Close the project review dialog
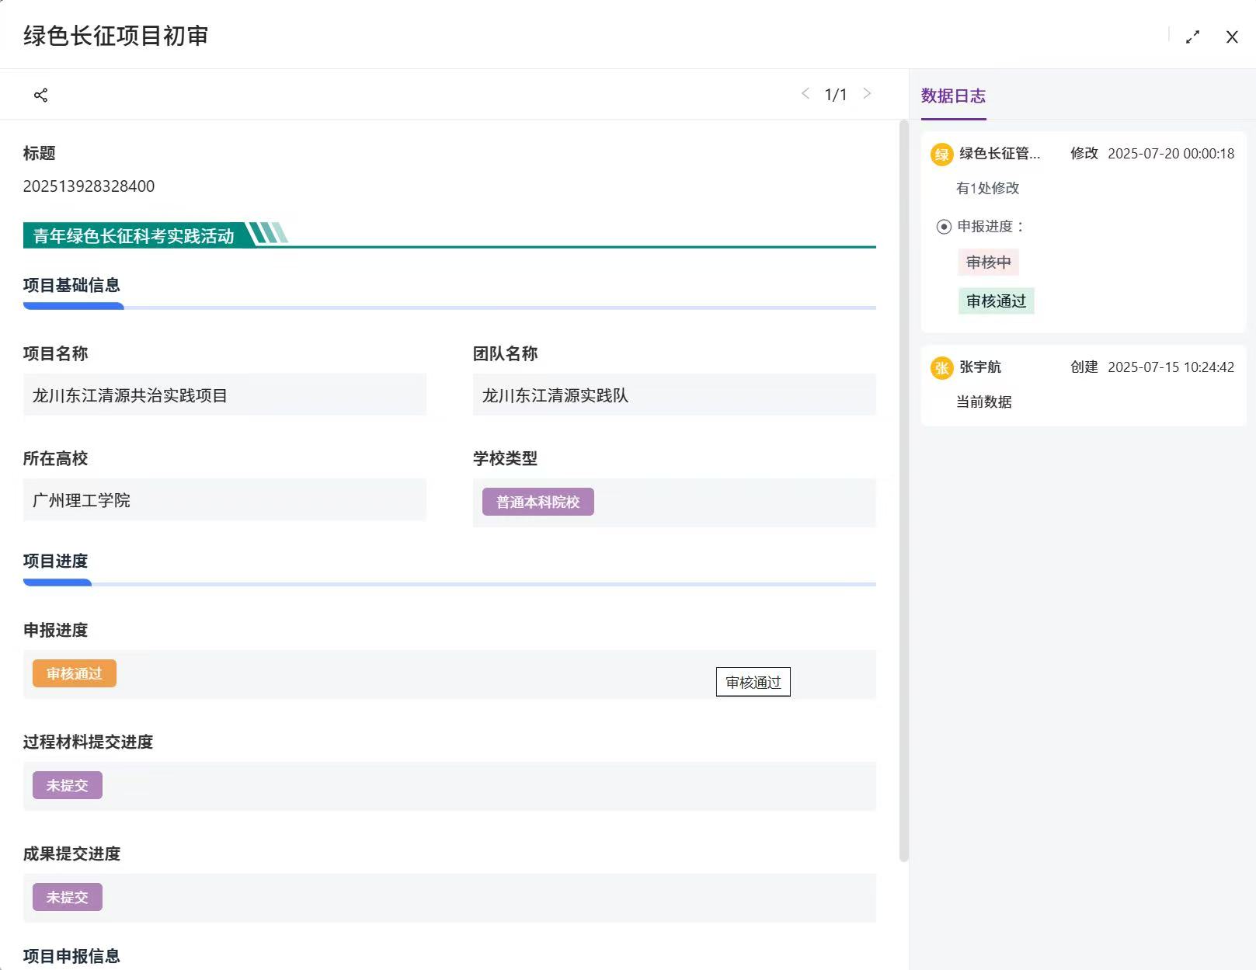The height and width of the screenshot is (970, 1256). [1231, 37]
